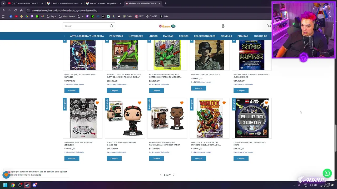Open the Chrome apps grid icon
337x189 pixels.
tap(3, 16)
